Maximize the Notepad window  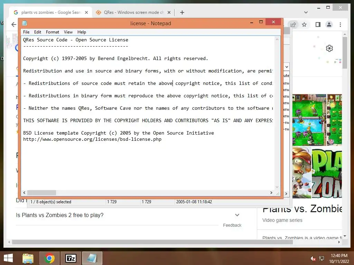coord(261,22)
